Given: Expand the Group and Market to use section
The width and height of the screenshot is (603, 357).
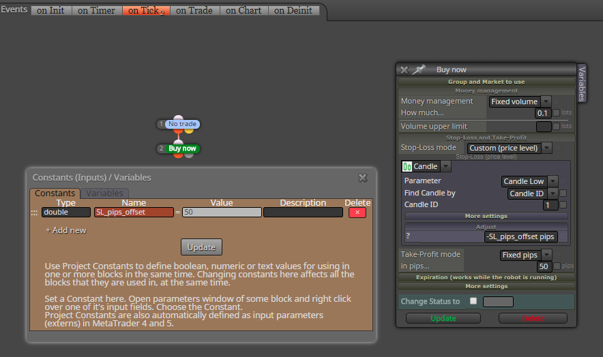Looking at the screenshot, I should pos(486,82).
